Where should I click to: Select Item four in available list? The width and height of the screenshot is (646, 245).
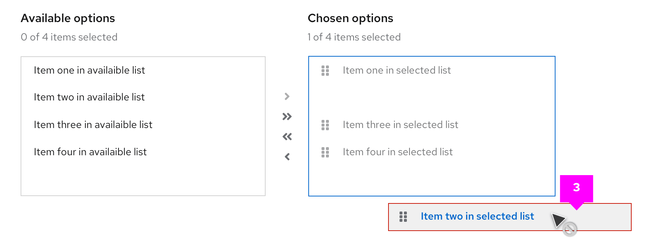click(90, 152)
